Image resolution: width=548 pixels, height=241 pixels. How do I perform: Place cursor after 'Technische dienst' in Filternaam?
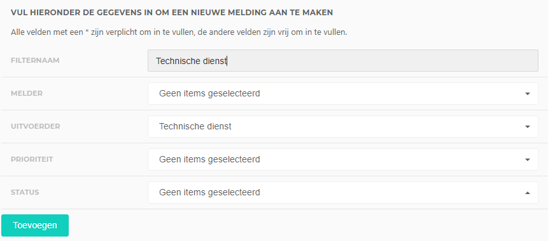click(227, 61)
